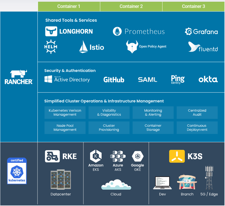Click the SAML logo
Viewport: 225px width, 206px height.
tap(148, 80)
